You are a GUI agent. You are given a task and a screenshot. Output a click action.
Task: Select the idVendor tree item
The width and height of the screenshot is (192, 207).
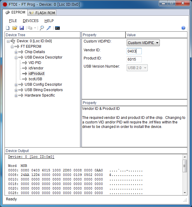click(36, 68)
